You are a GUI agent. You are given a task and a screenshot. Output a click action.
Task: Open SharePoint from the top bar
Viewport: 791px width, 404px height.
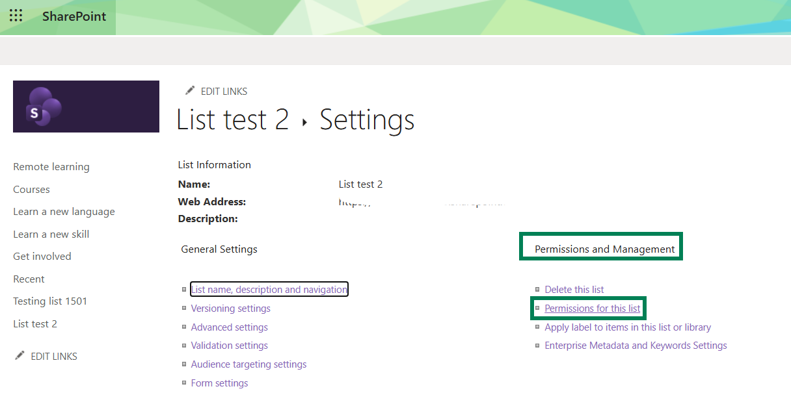73,16
